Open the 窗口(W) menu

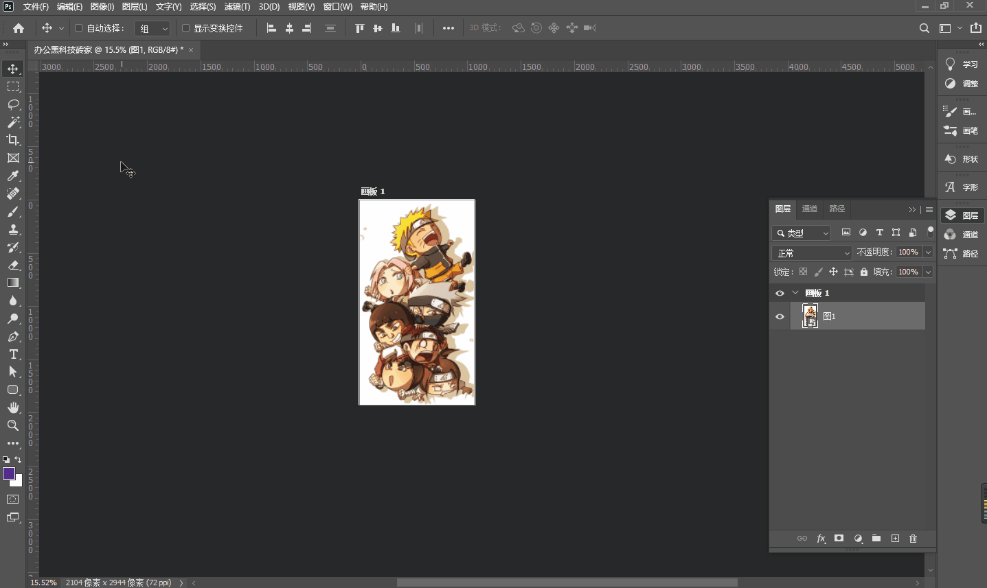(x=337, y=6)
